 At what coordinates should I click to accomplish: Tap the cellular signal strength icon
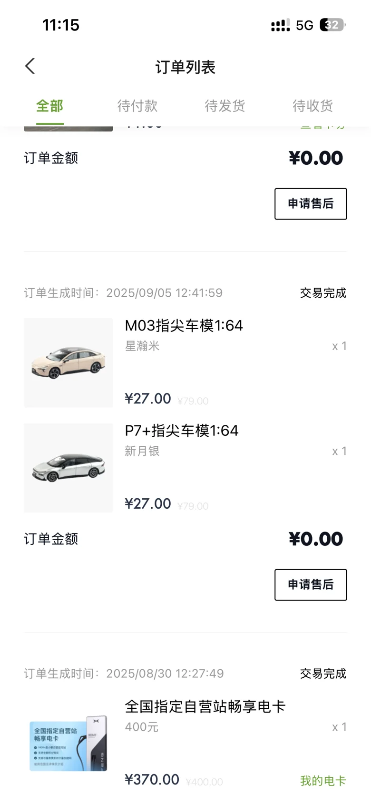tap(280, 25)
